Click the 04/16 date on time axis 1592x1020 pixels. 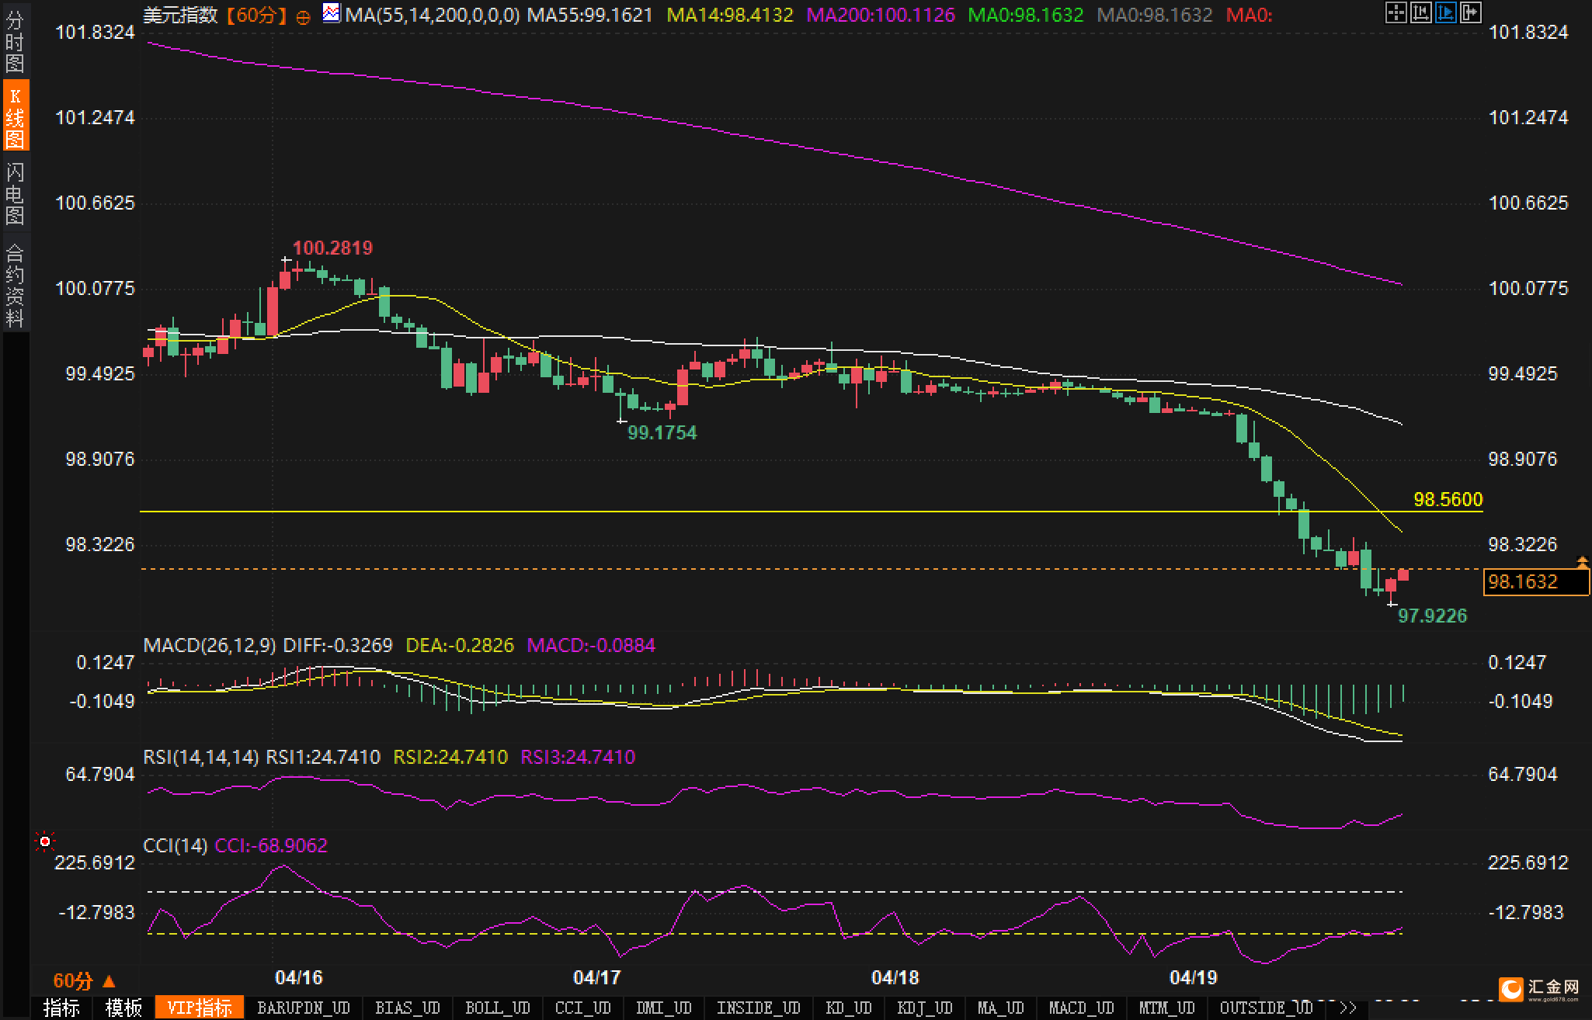pyautogui.click(x=299, y=977)
